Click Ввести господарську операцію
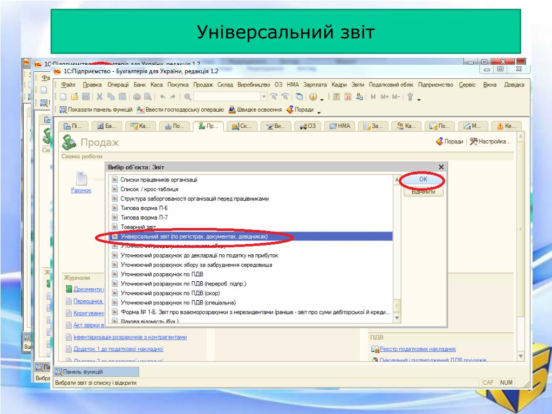Image resolution: width=552 pixels, height=414 pixels. [180, 110]
